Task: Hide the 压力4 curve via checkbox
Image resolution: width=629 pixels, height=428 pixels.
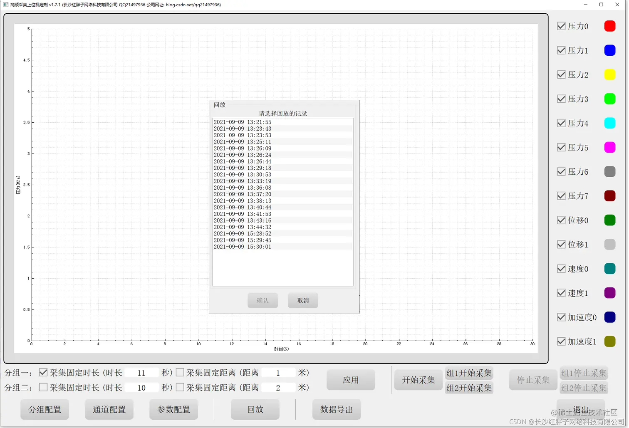Action: point(561,123)
